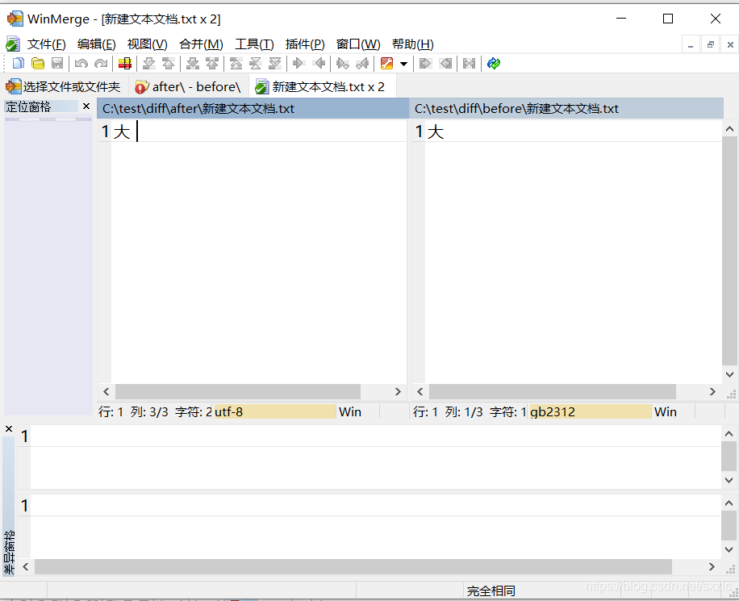Click Copy to Right arrow icon
This screenshot has height=601, width=739.
299,63
